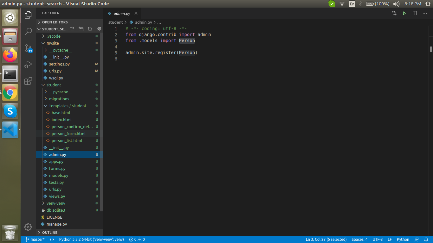Select Python 3.5.2 interpreter in status bar
Image resolution: width=433 pixels, height=243 pixels.
coord(91,240)
